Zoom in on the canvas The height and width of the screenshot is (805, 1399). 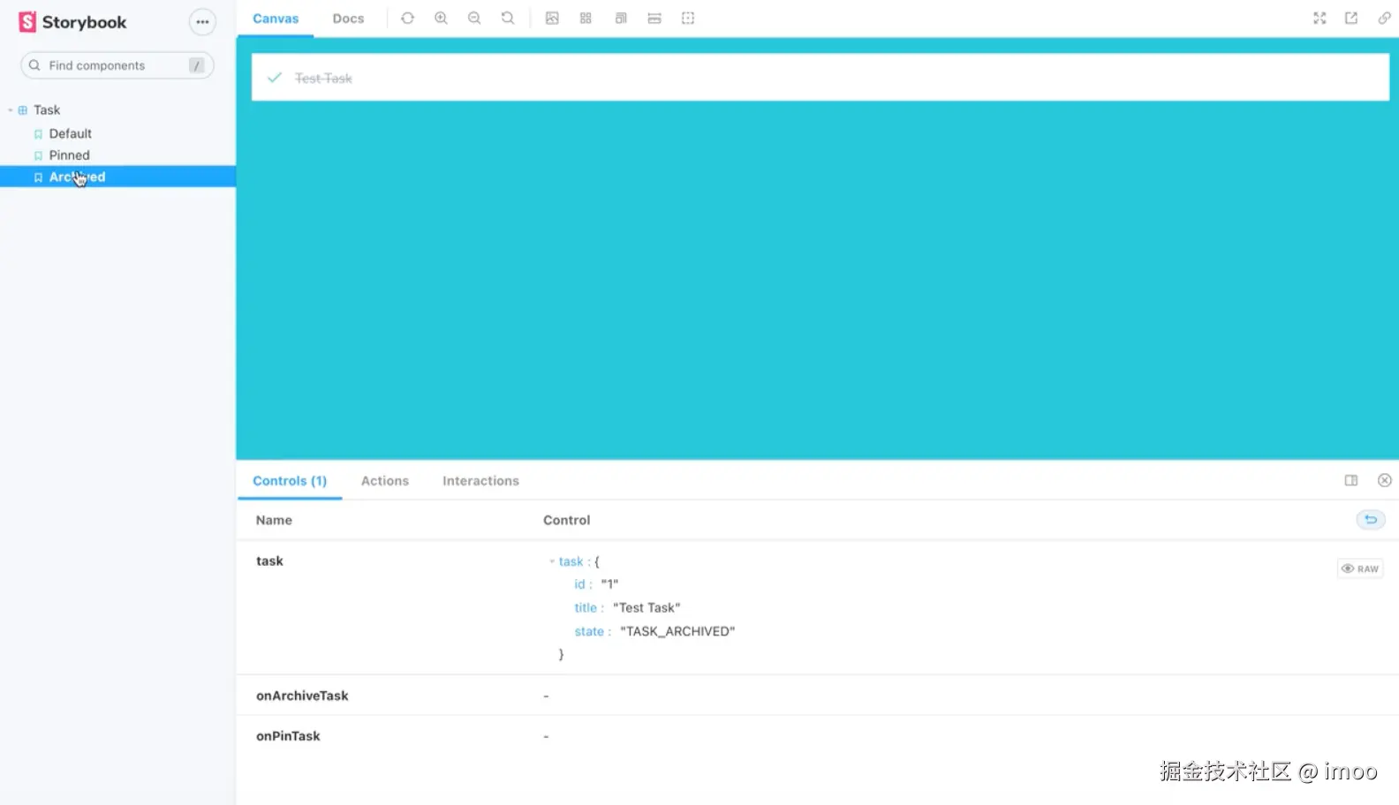coord(441,19)
